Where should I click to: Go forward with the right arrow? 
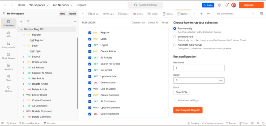pyautogui.click(x=12, y=5)
